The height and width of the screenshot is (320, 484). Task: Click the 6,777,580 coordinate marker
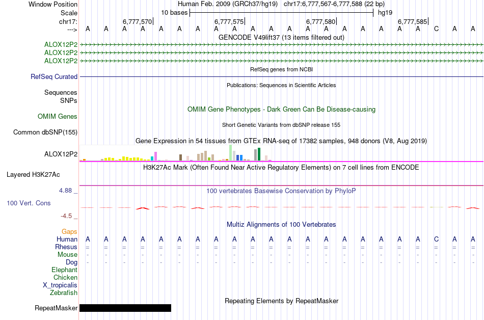(x=320, y=21)
